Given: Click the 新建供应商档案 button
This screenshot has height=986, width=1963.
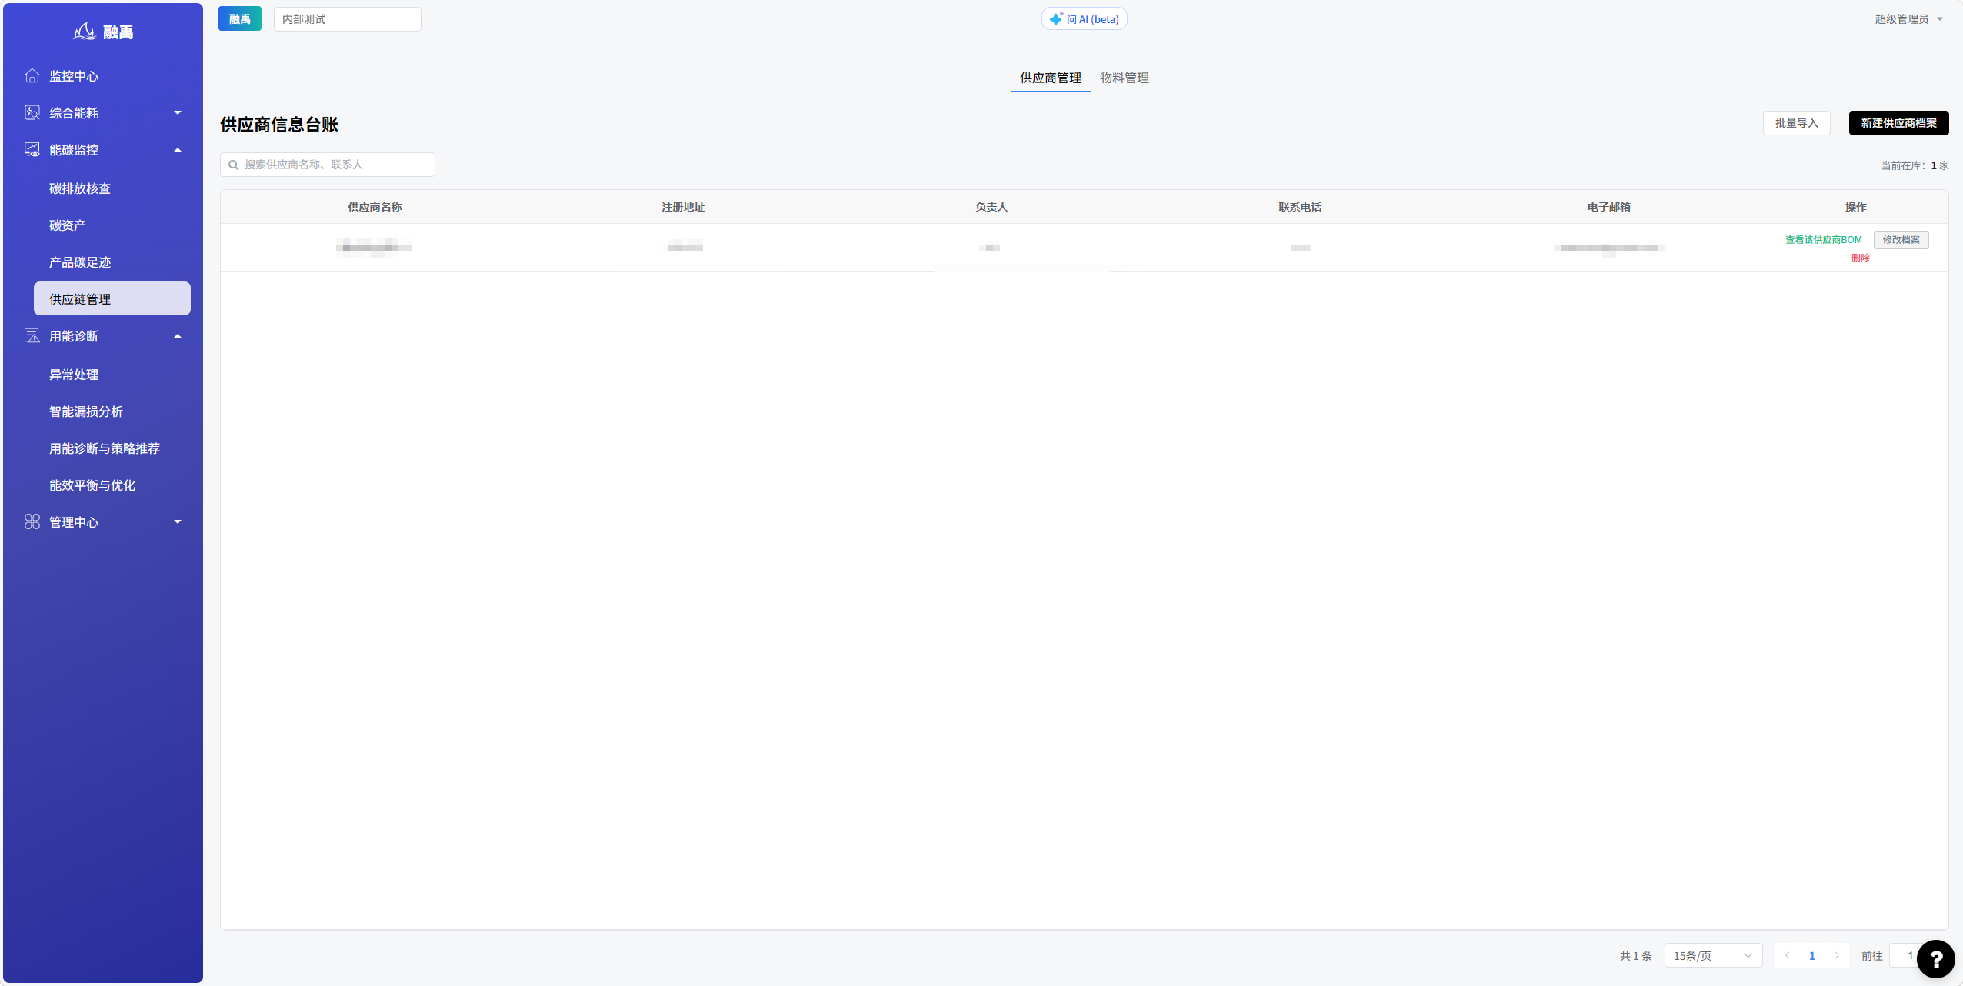Looking at the screenshot, I should pos(1898,123).
